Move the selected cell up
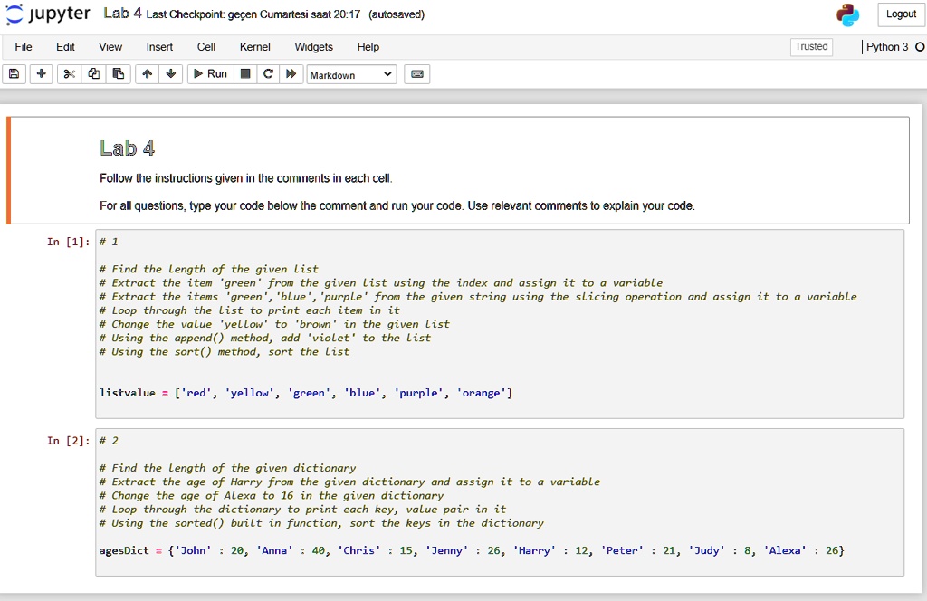This screenshot has width=927, height=601. click(146, 73)
